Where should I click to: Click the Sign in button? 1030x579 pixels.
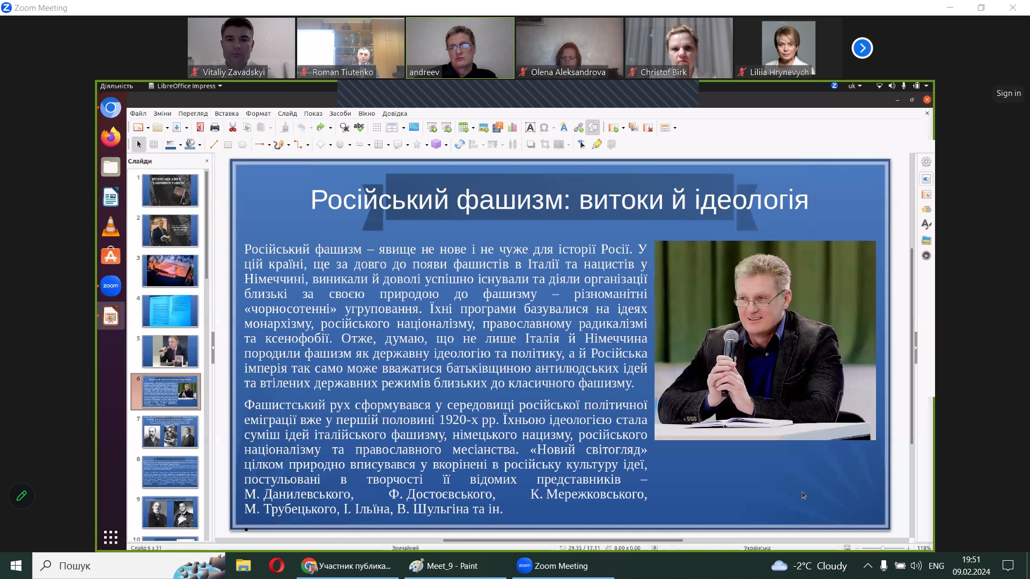click(x=1008, y=93)
